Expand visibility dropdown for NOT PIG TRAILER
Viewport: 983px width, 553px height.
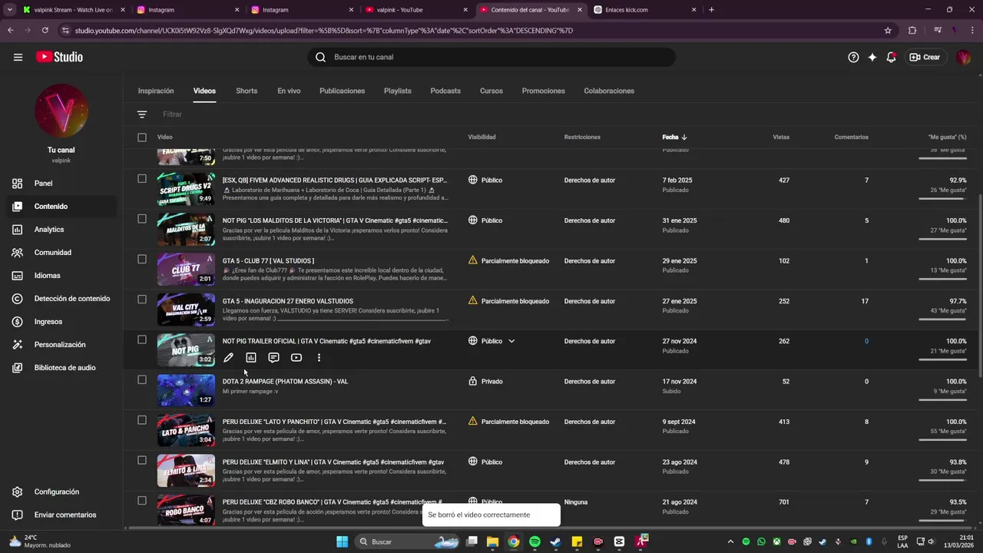(x=511, y=341)
